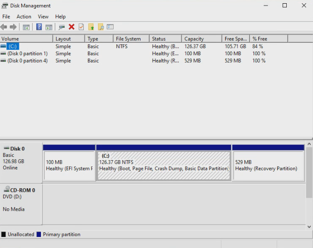313x248 pixels.
Task: Select the CD-ROM 0 DVD (D:) header
Action: (21, 204)
